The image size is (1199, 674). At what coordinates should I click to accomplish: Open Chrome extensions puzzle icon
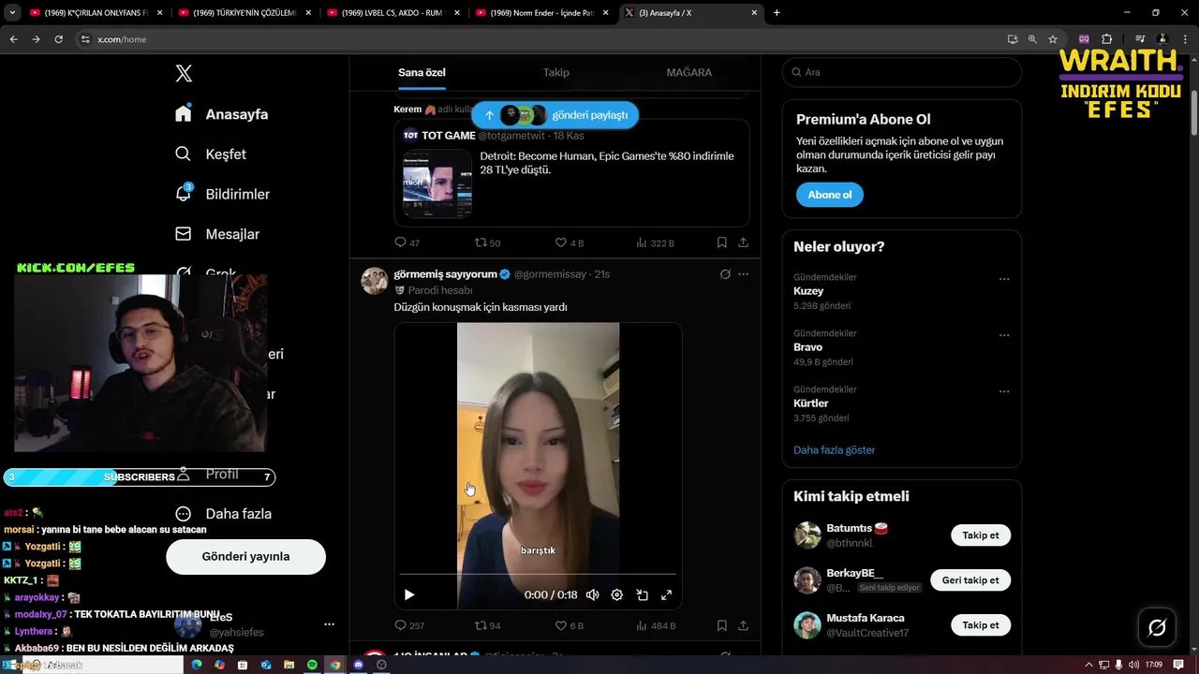coord(1106,39)
